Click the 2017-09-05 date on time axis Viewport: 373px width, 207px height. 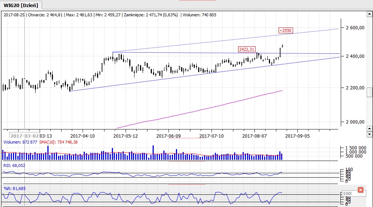297,136
